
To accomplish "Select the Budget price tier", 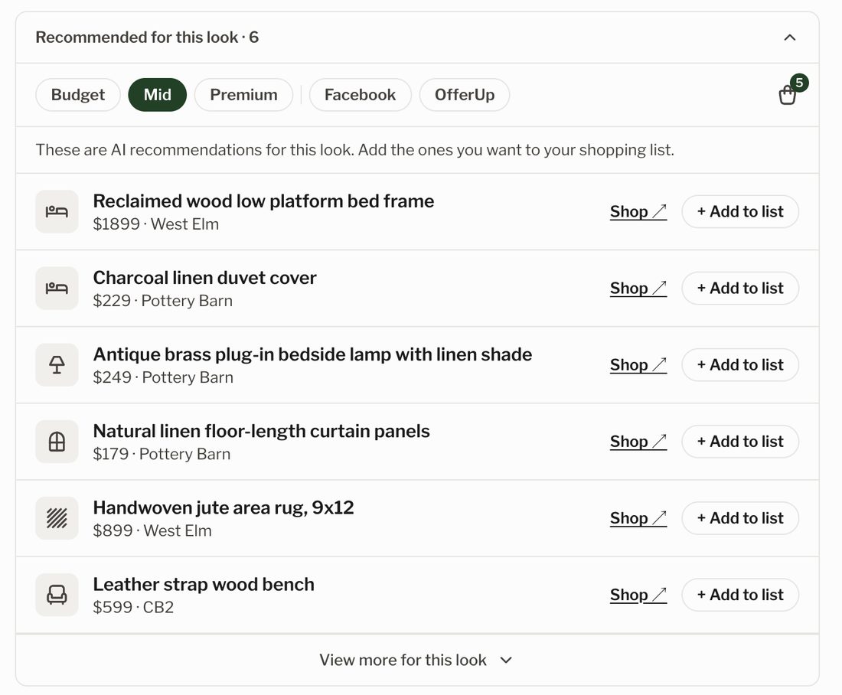I will point(78,95).
